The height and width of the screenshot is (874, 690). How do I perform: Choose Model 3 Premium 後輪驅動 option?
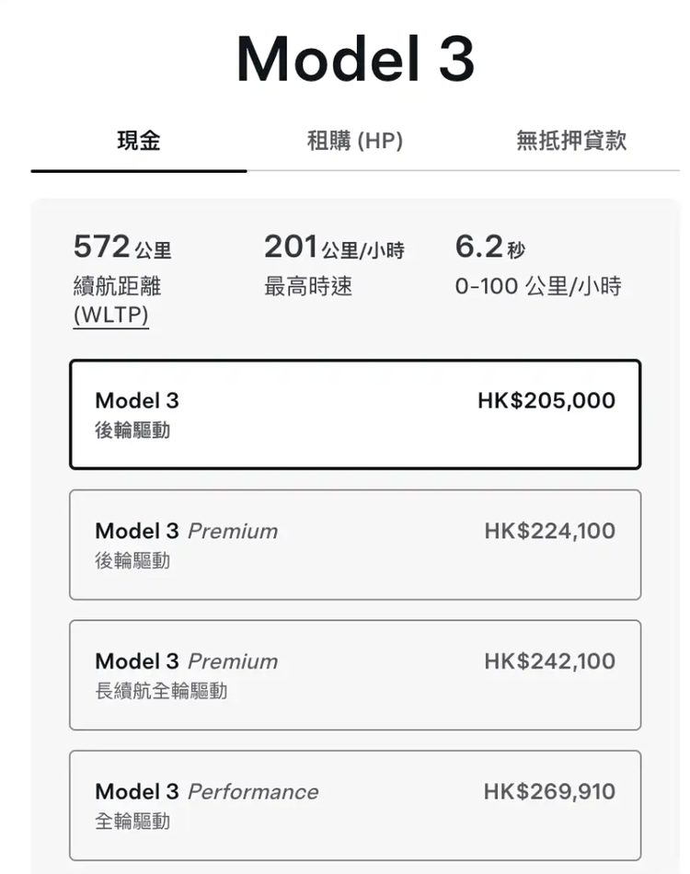click(355, 545)
